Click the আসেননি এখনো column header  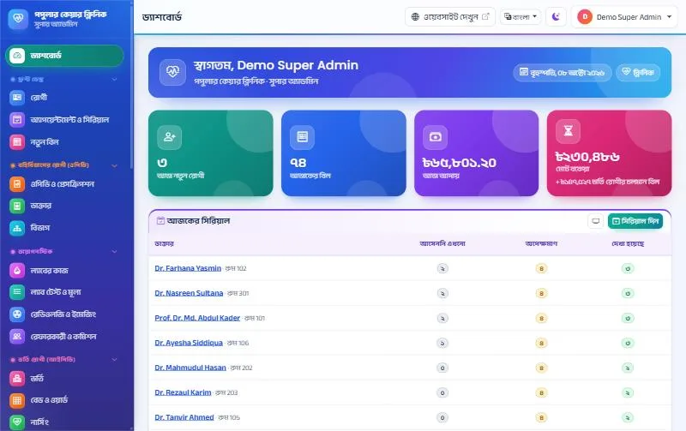pos(442,243)
